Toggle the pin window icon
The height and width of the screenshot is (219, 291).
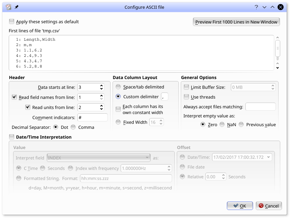pos(16,7)
